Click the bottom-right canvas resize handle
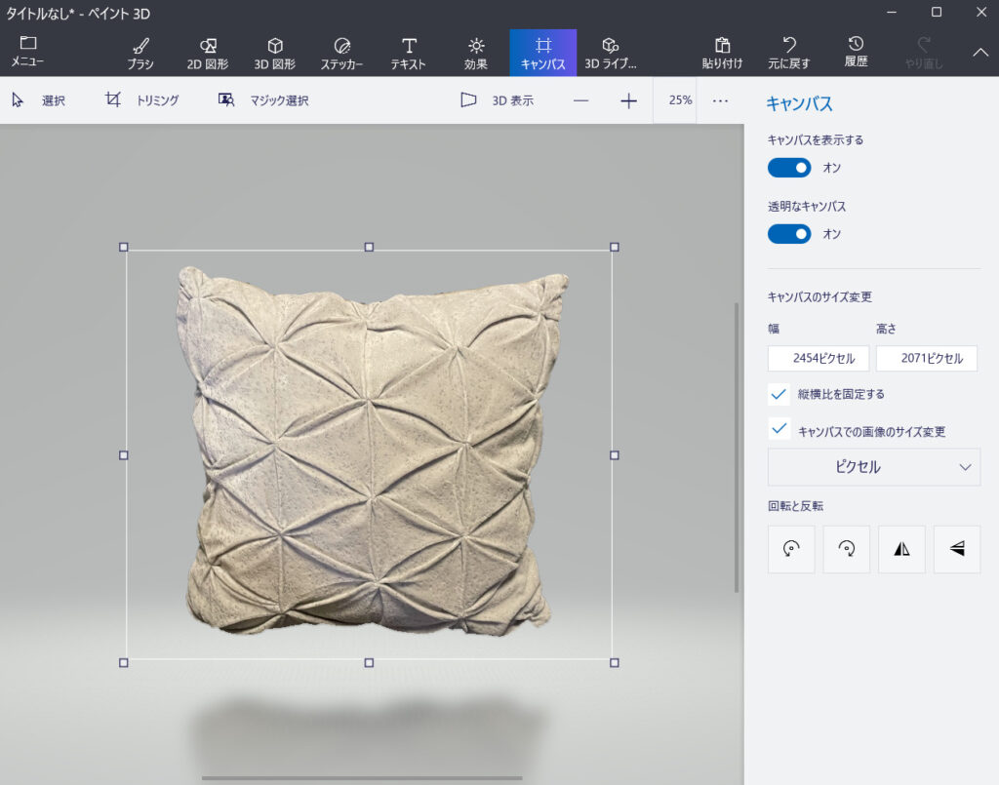Viewport: 999px width, 785px height. click(615, 663)
